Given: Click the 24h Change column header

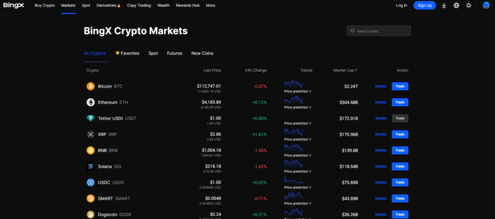Looking at the screenshot, I should (256, 70).
